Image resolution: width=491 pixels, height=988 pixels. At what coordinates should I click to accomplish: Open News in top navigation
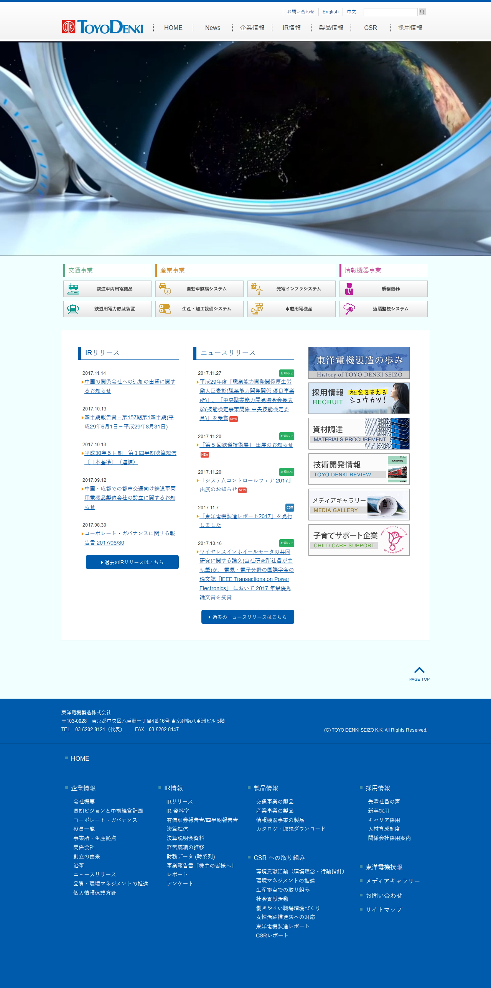[x=213, y=28]
